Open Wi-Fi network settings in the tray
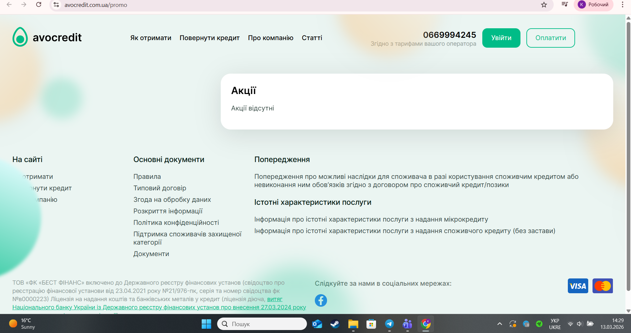Viewport: 631px width, 333px height. coord(570,324)
